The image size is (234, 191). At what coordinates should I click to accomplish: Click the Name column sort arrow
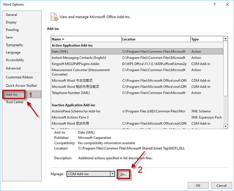(x=63, y=39)
